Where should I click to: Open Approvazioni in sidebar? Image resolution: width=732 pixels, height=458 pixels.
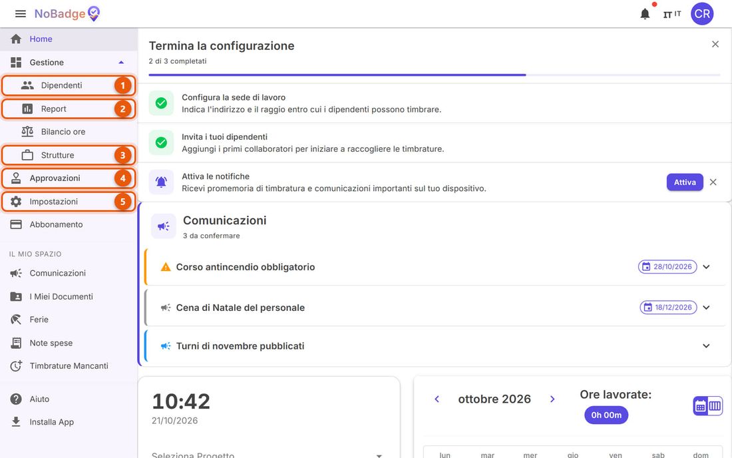point(69,178)
